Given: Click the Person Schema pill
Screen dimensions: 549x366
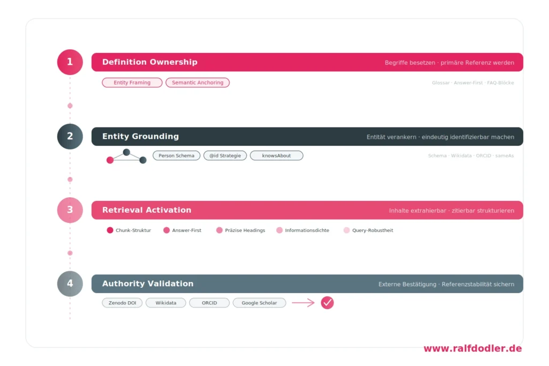Looking at the screenshot, I should 176,155.
